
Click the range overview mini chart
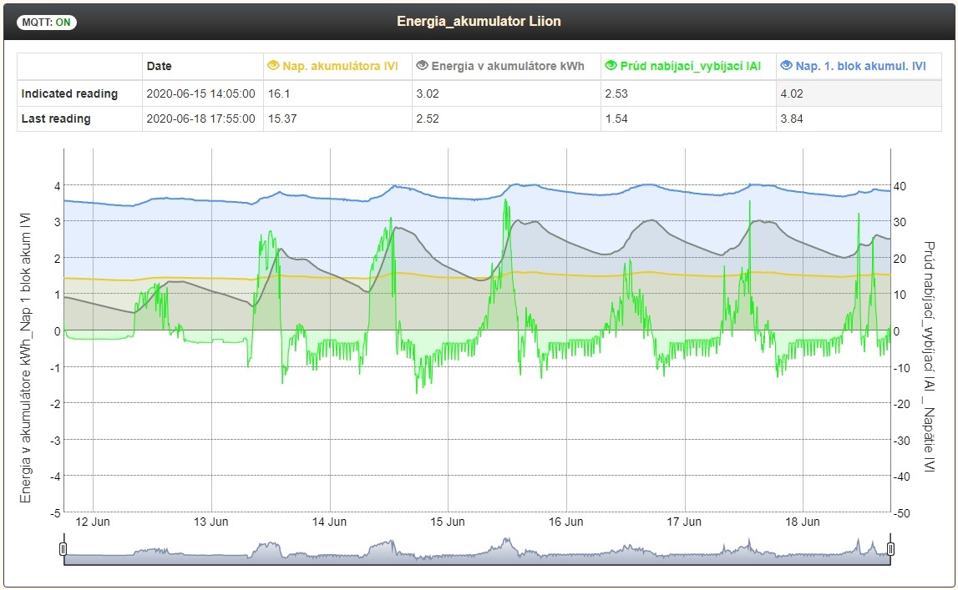[476, 552]
